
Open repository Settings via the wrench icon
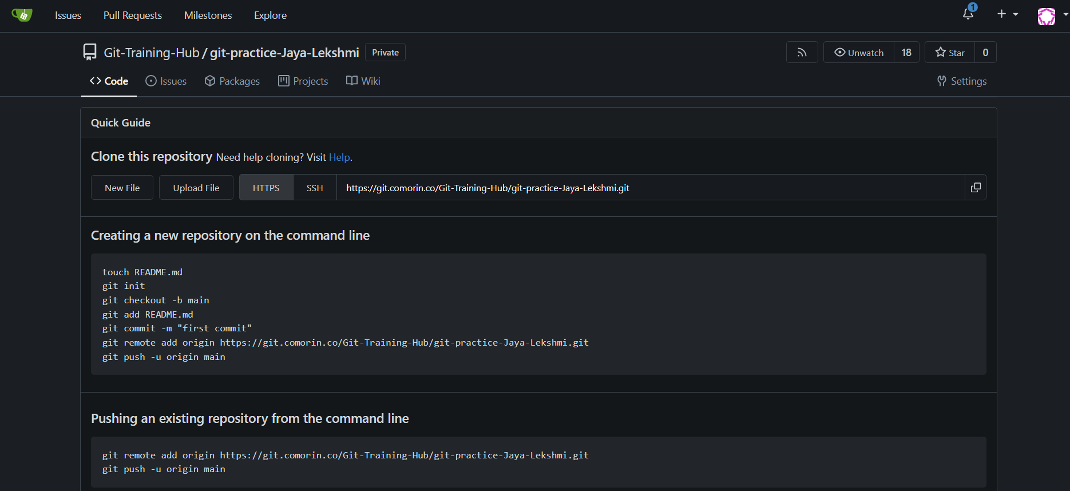(x=941, y=81)
